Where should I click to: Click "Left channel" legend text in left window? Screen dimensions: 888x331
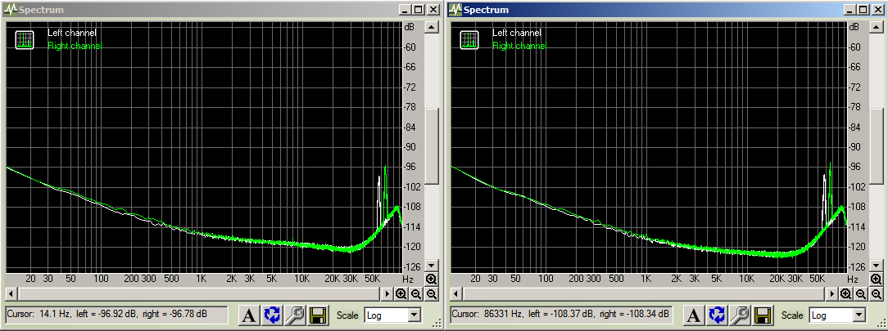tap(71, 34)
